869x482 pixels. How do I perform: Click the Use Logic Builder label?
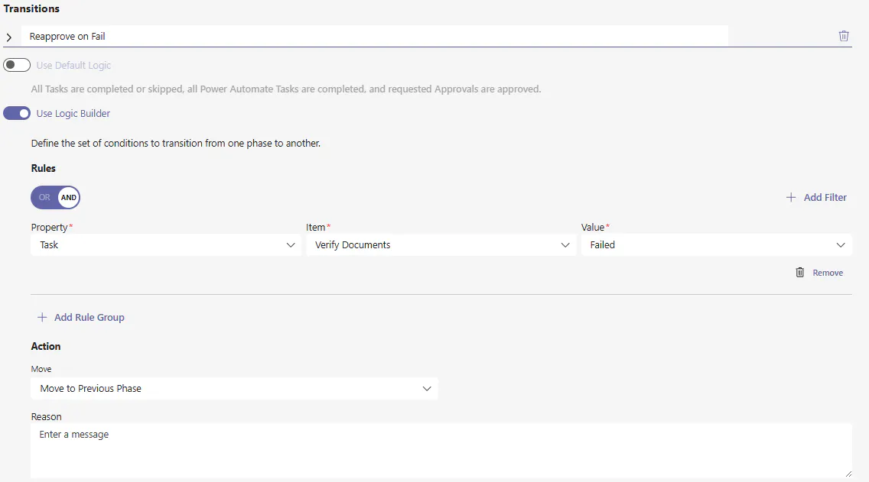tap(73, 114)
